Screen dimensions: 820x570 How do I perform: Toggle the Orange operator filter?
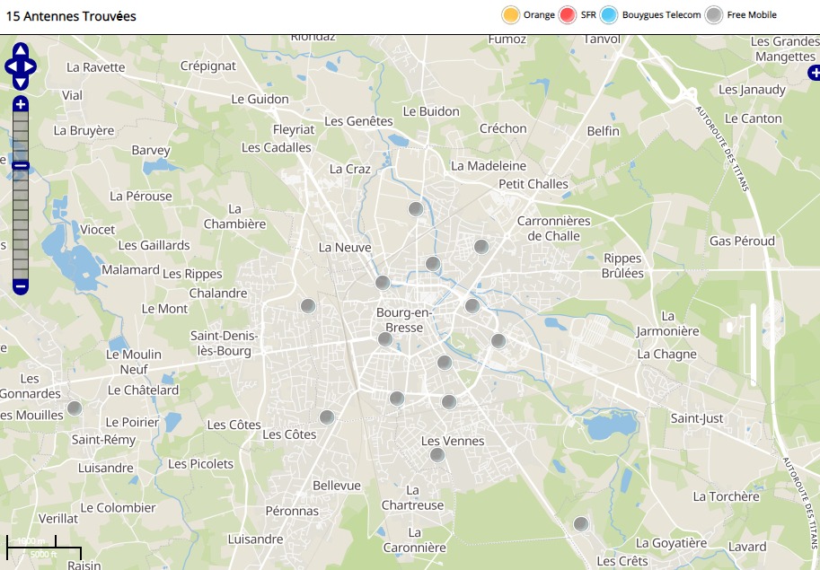click(x=511, y=15)
